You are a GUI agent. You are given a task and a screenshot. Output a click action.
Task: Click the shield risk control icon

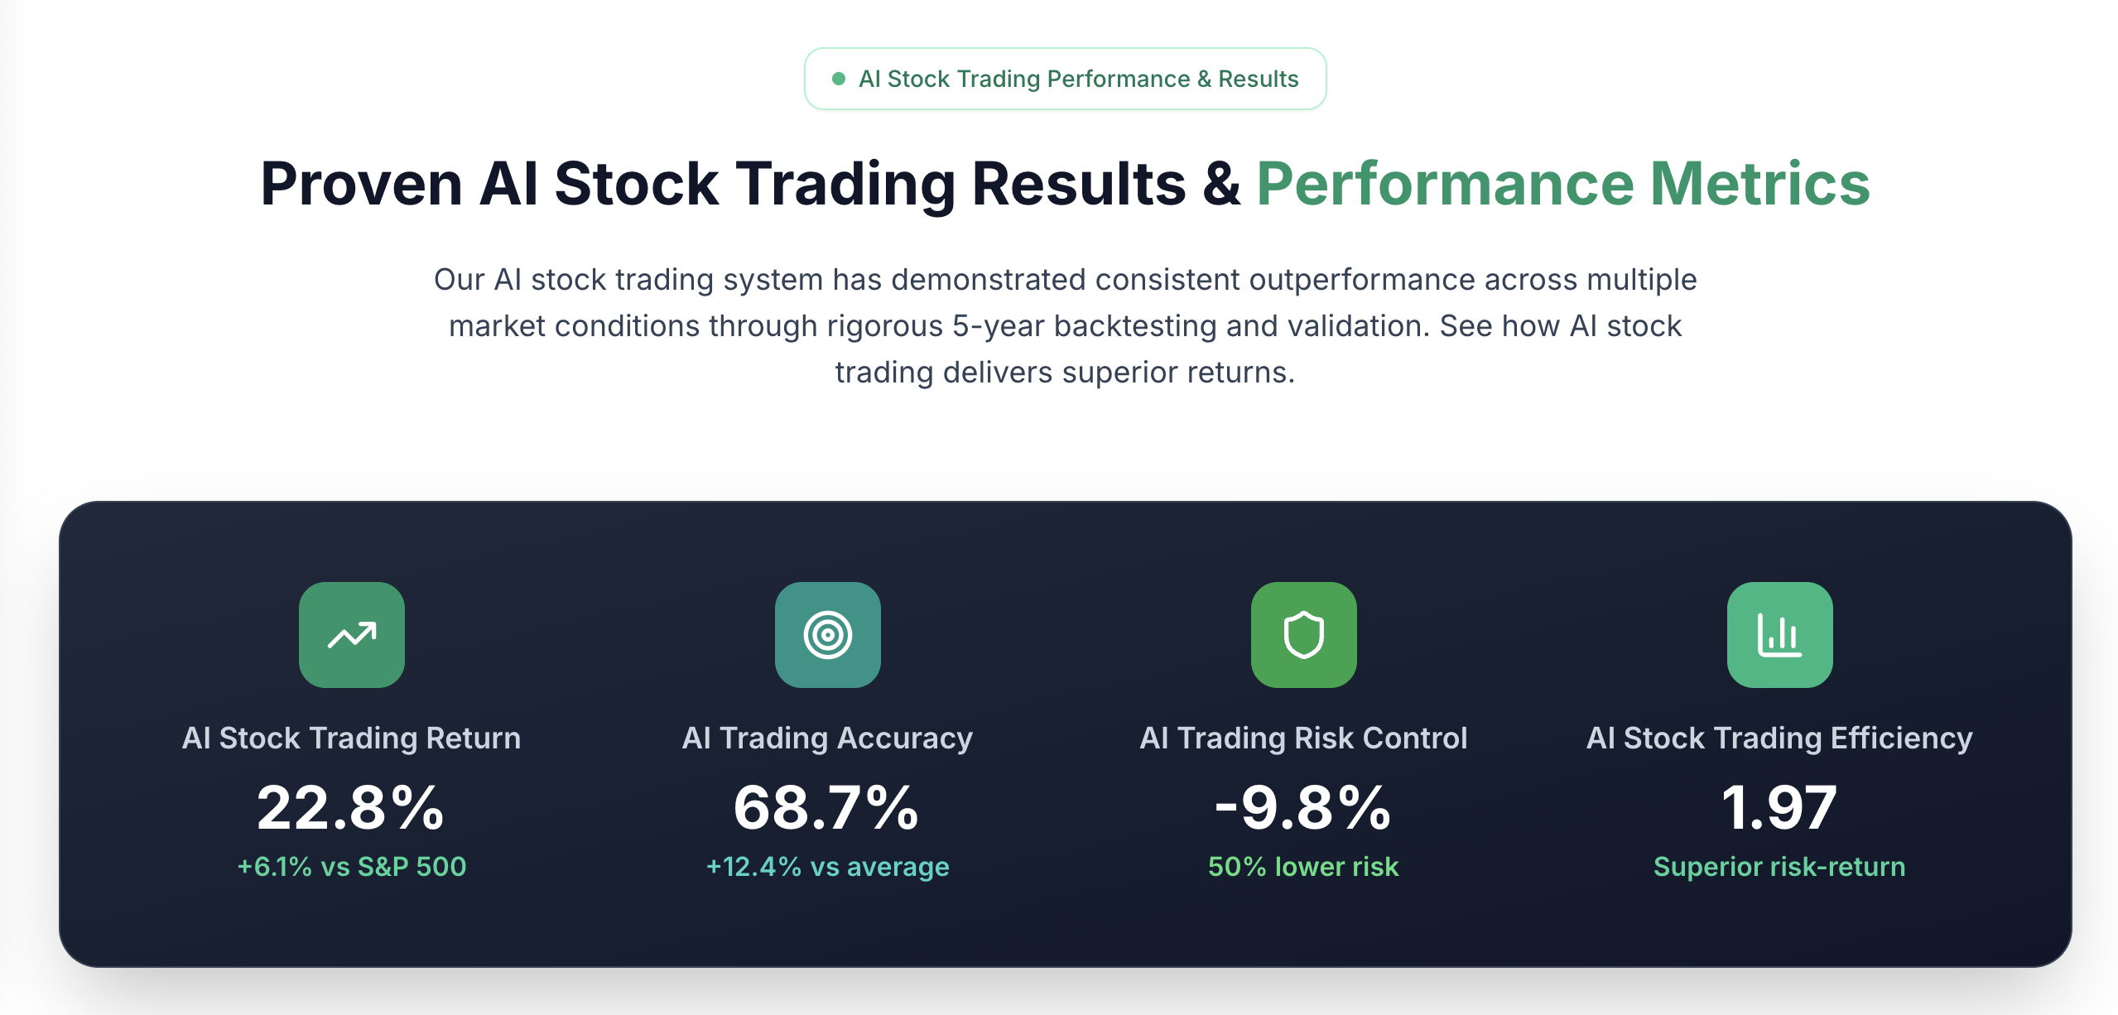pyautogui.click(x=1303, y=634)
